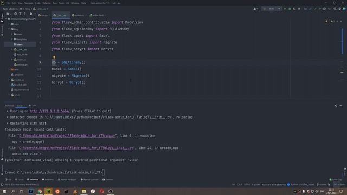
Task: Jump to next highlighted problem arrow
Action: [341, 21]
